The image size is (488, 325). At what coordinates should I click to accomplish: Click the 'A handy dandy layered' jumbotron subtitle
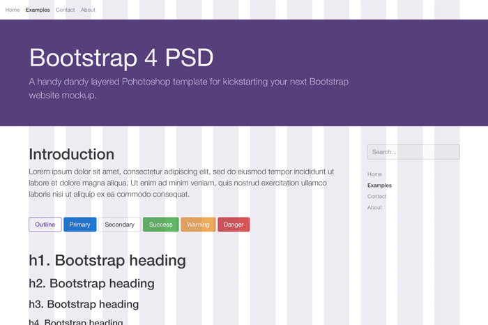tap(189, 89)
